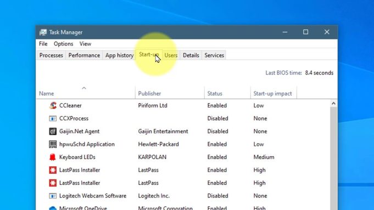Select the CCXProcess entry name

[x=74, y=118]
